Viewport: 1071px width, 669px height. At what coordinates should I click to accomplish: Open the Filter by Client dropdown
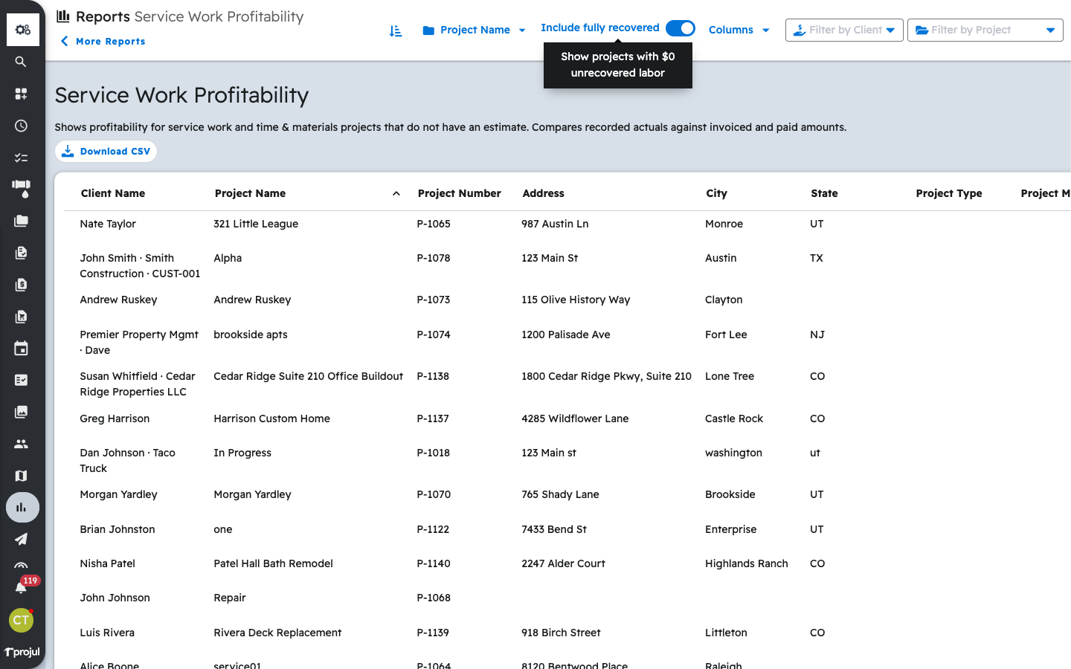pos(844,30)
